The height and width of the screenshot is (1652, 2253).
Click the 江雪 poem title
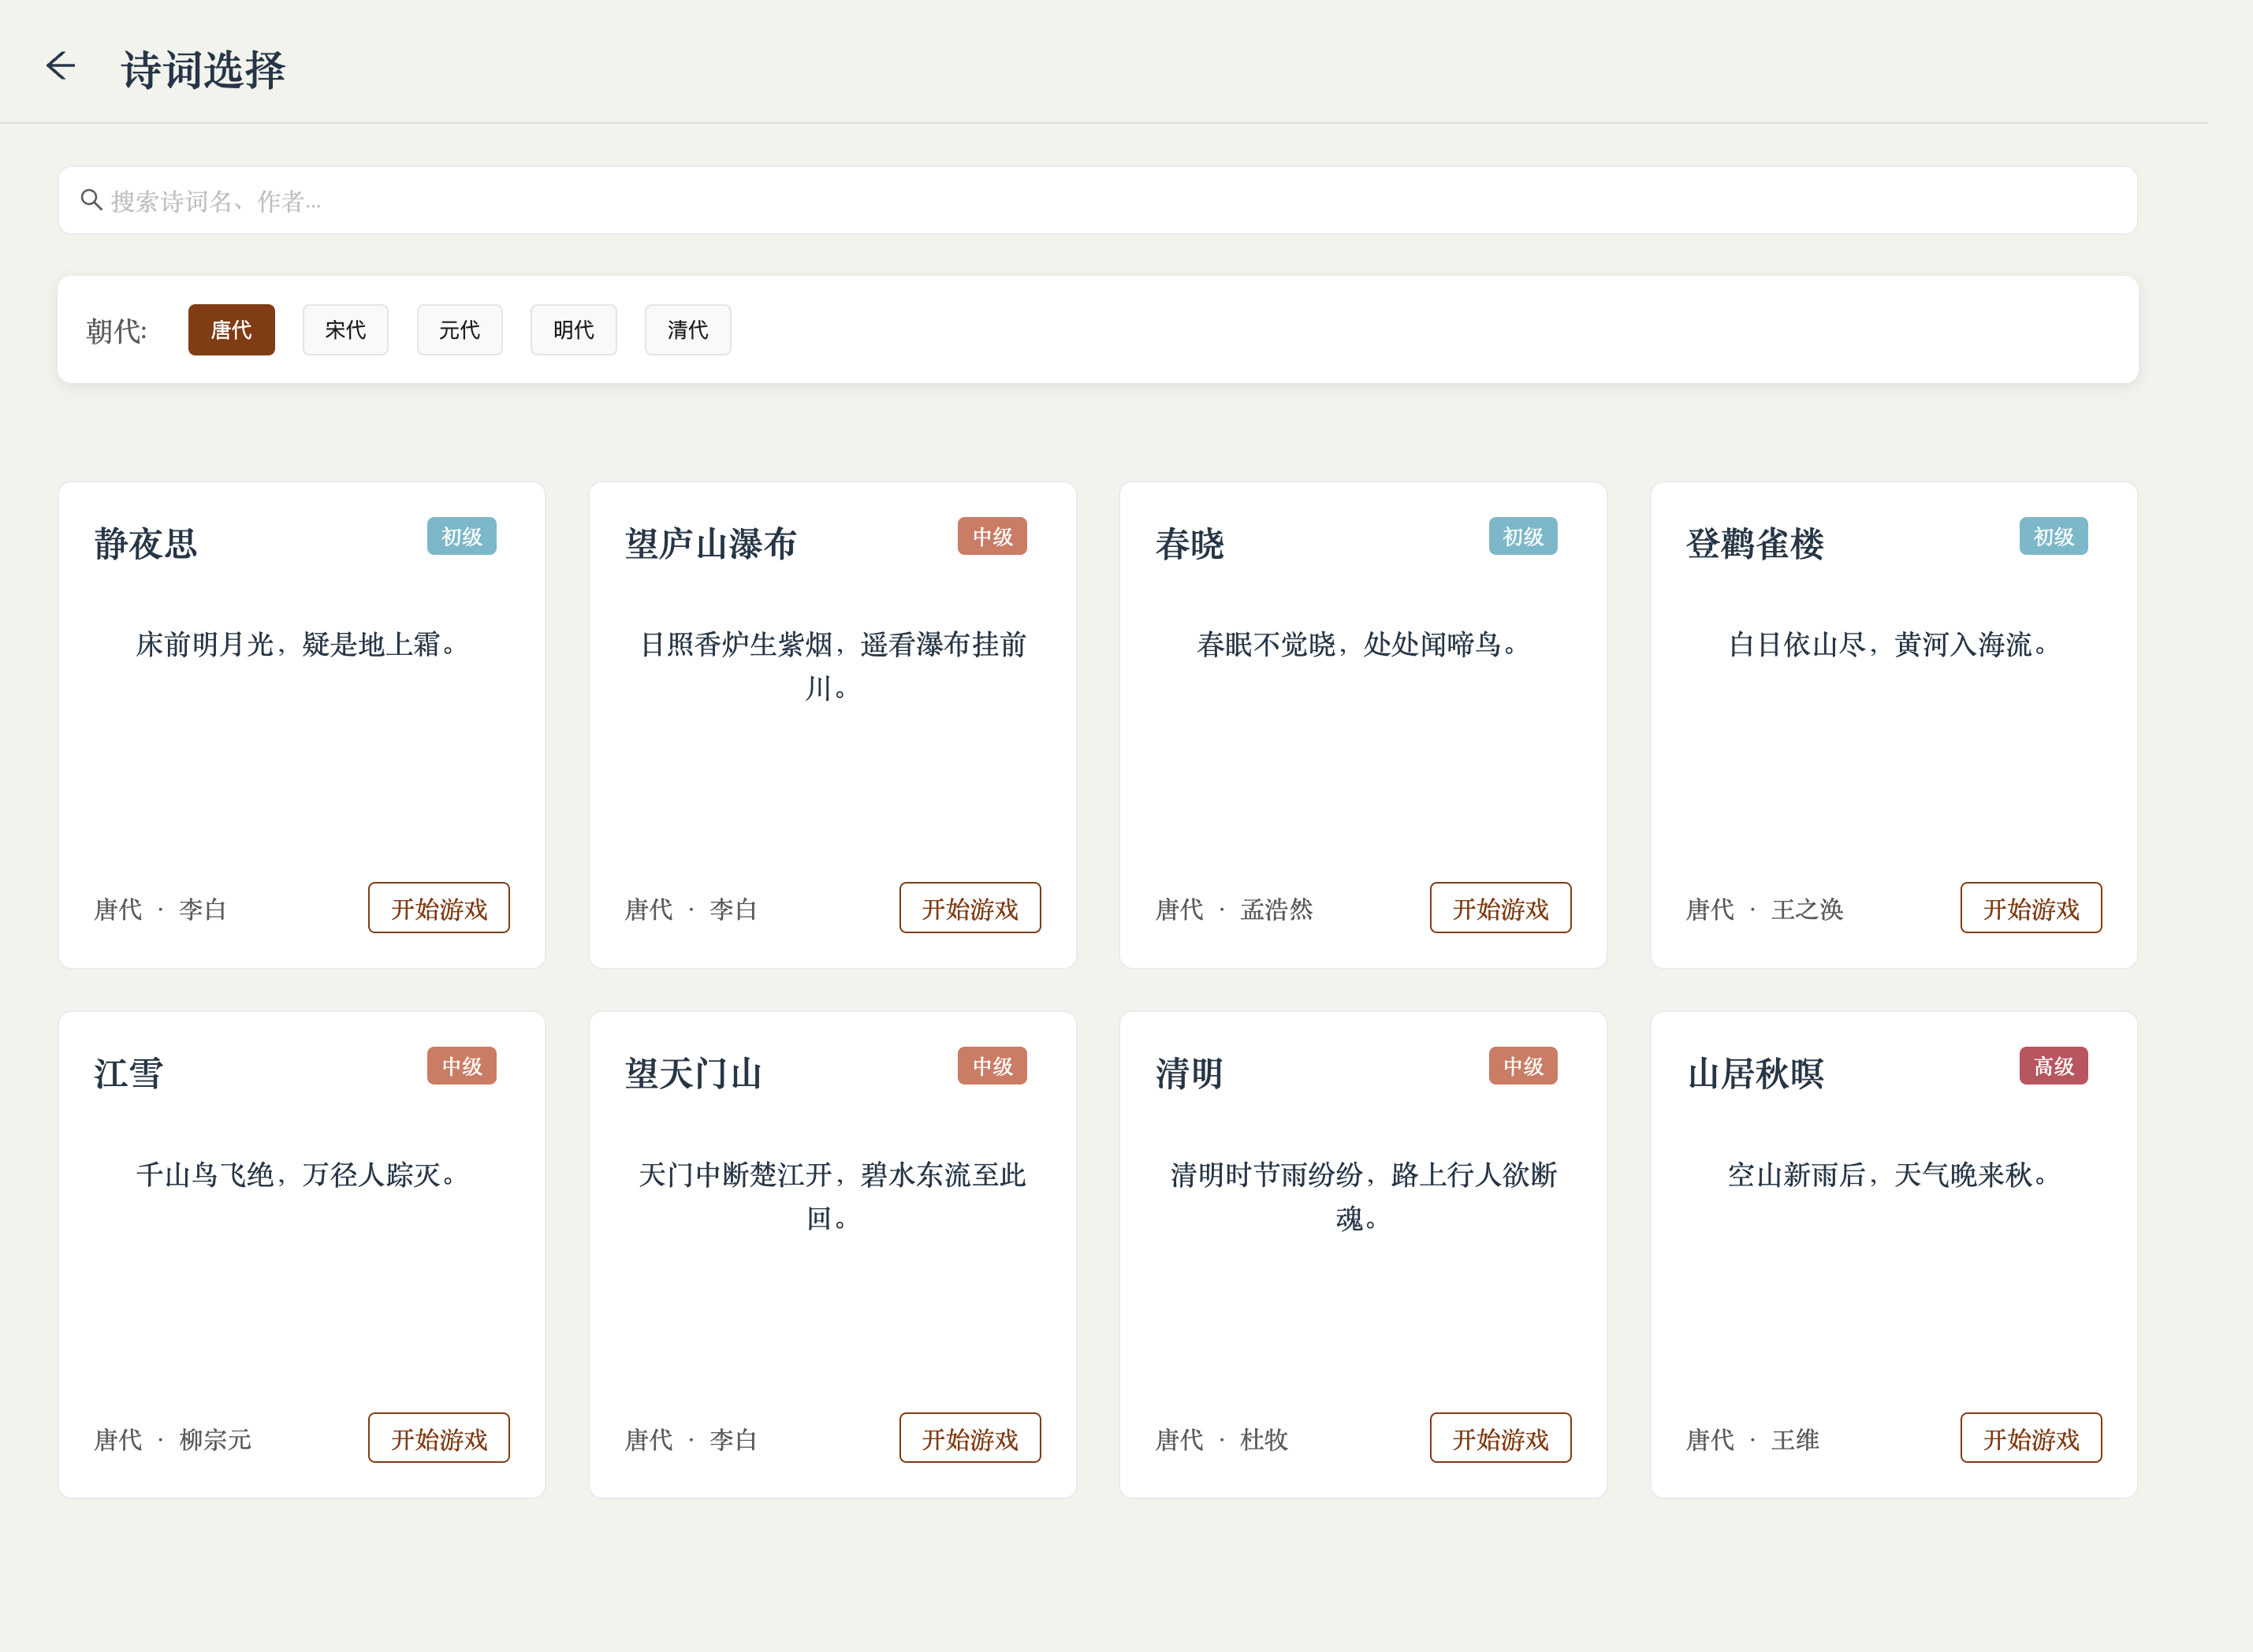coord(128,1073)
